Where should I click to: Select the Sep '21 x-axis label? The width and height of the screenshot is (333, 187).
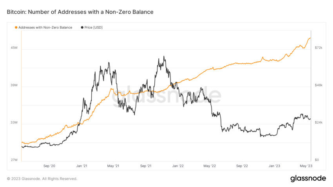(146, 166)
